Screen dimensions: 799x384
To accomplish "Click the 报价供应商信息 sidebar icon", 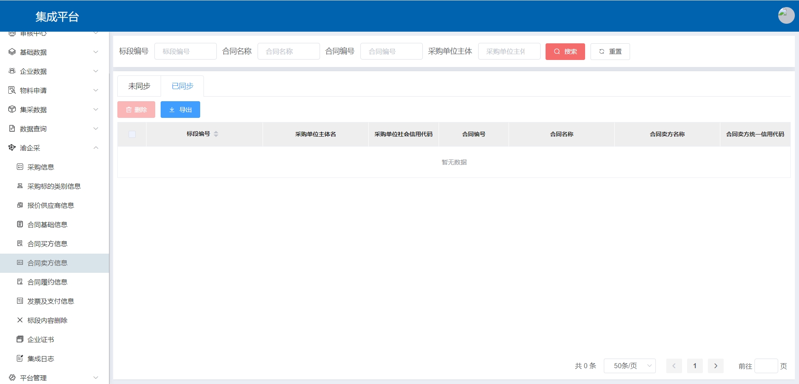I will (20, 205).
